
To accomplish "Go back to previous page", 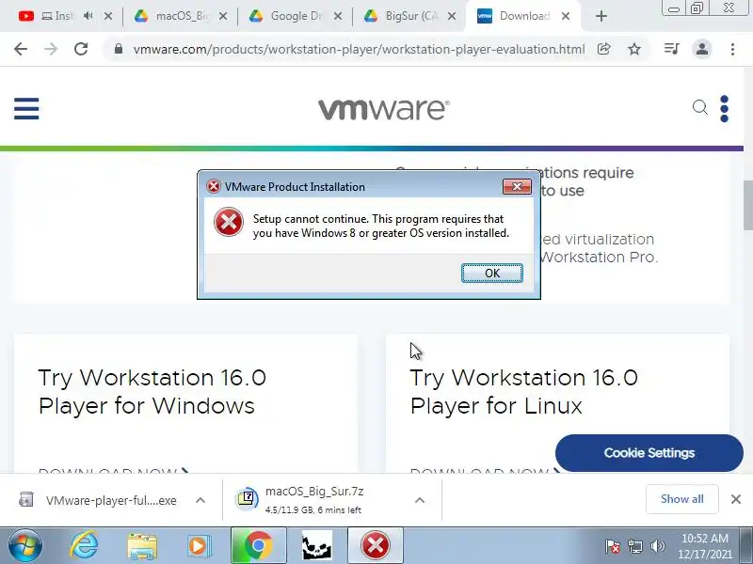I will 21,49.
